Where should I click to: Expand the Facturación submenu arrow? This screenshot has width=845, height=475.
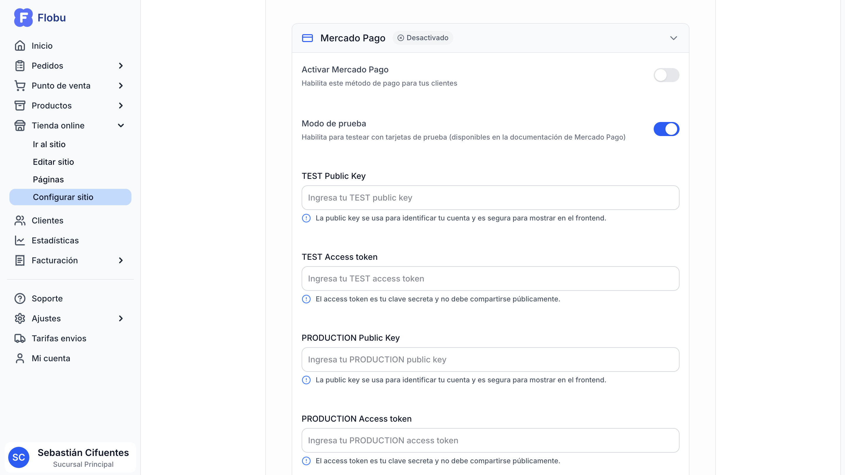point(121,260)
